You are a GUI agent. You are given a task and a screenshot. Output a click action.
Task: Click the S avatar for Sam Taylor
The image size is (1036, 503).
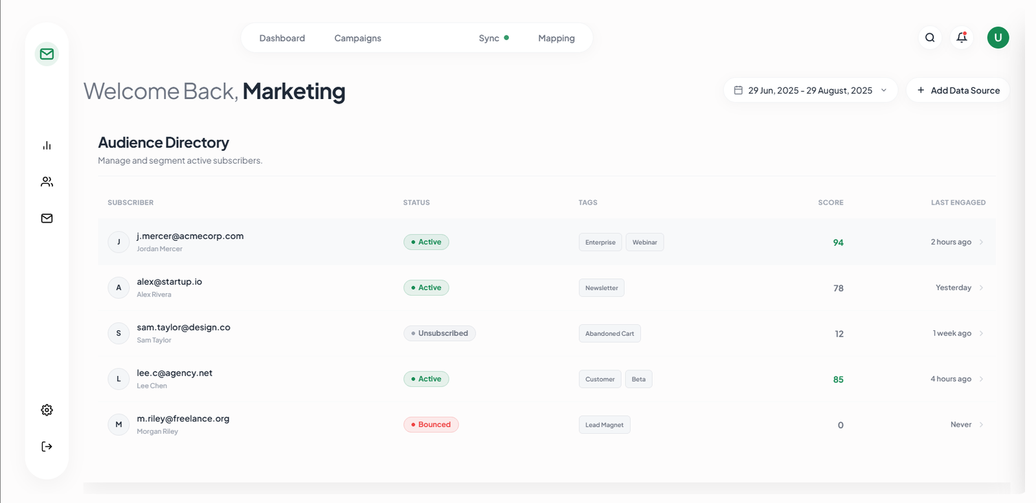click(x=118, y=333)
